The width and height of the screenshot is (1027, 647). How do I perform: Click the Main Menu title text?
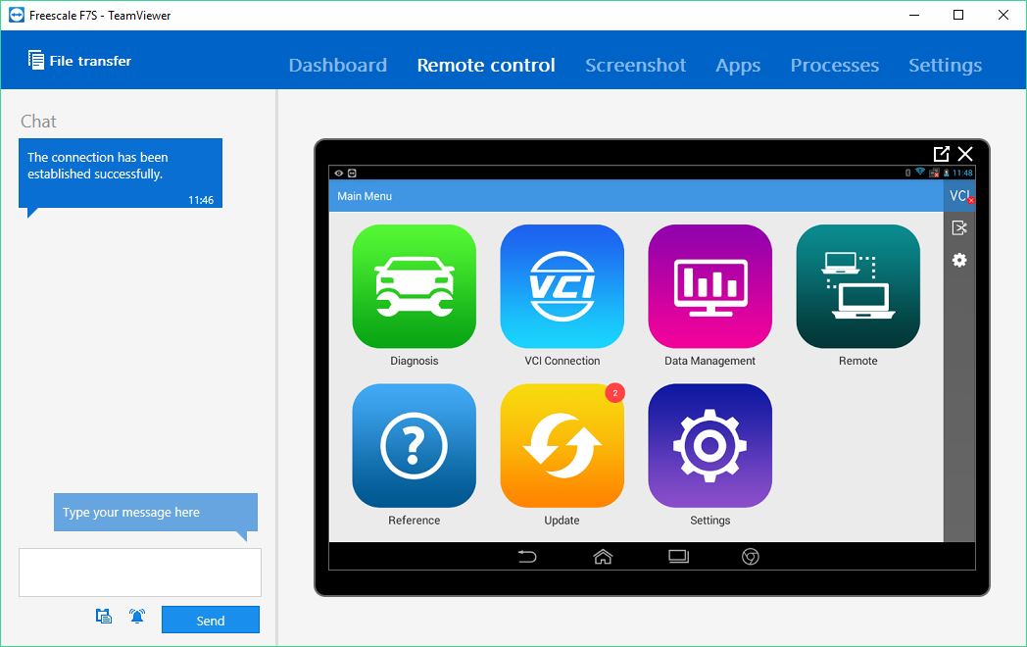(x=365, y=196)
